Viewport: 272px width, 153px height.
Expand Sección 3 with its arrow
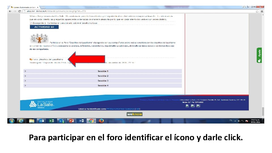(x=25, y=81)
